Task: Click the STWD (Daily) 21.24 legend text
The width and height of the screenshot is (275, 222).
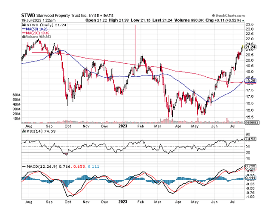Action: (x=46, y=25)
